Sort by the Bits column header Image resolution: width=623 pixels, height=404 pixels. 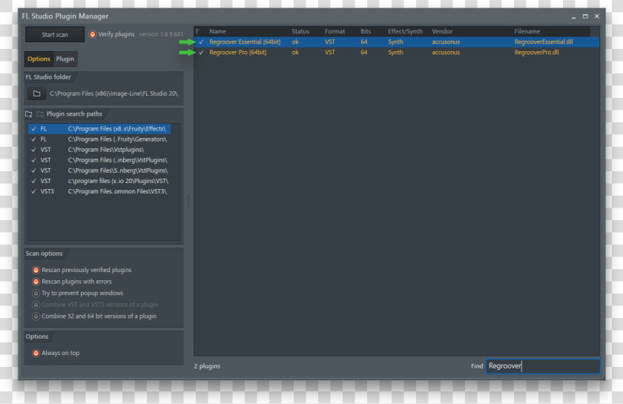click(x=366, y=31)
